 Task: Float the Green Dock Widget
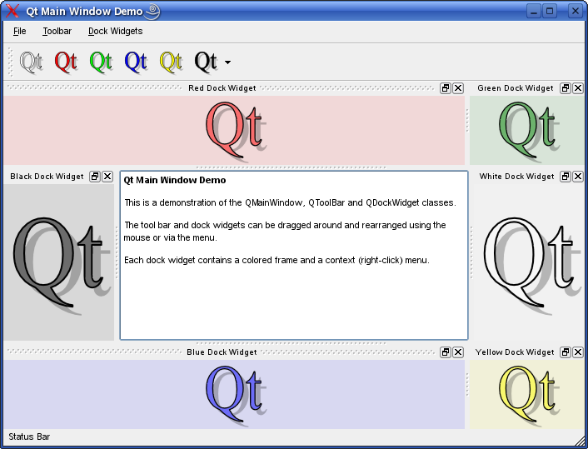pos(566,88)
